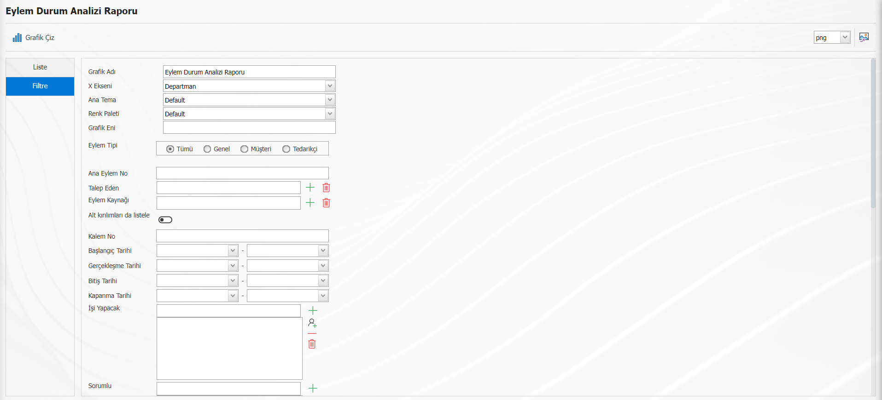Click the Grafik Çiz button label

point(40,38)
